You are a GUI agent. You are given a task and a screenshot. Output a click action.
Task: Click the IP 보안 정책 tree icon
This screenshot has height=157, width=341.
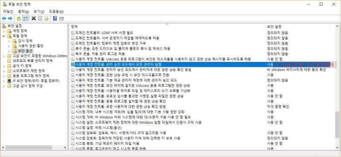pyautogui.click(x=9, y=81)
